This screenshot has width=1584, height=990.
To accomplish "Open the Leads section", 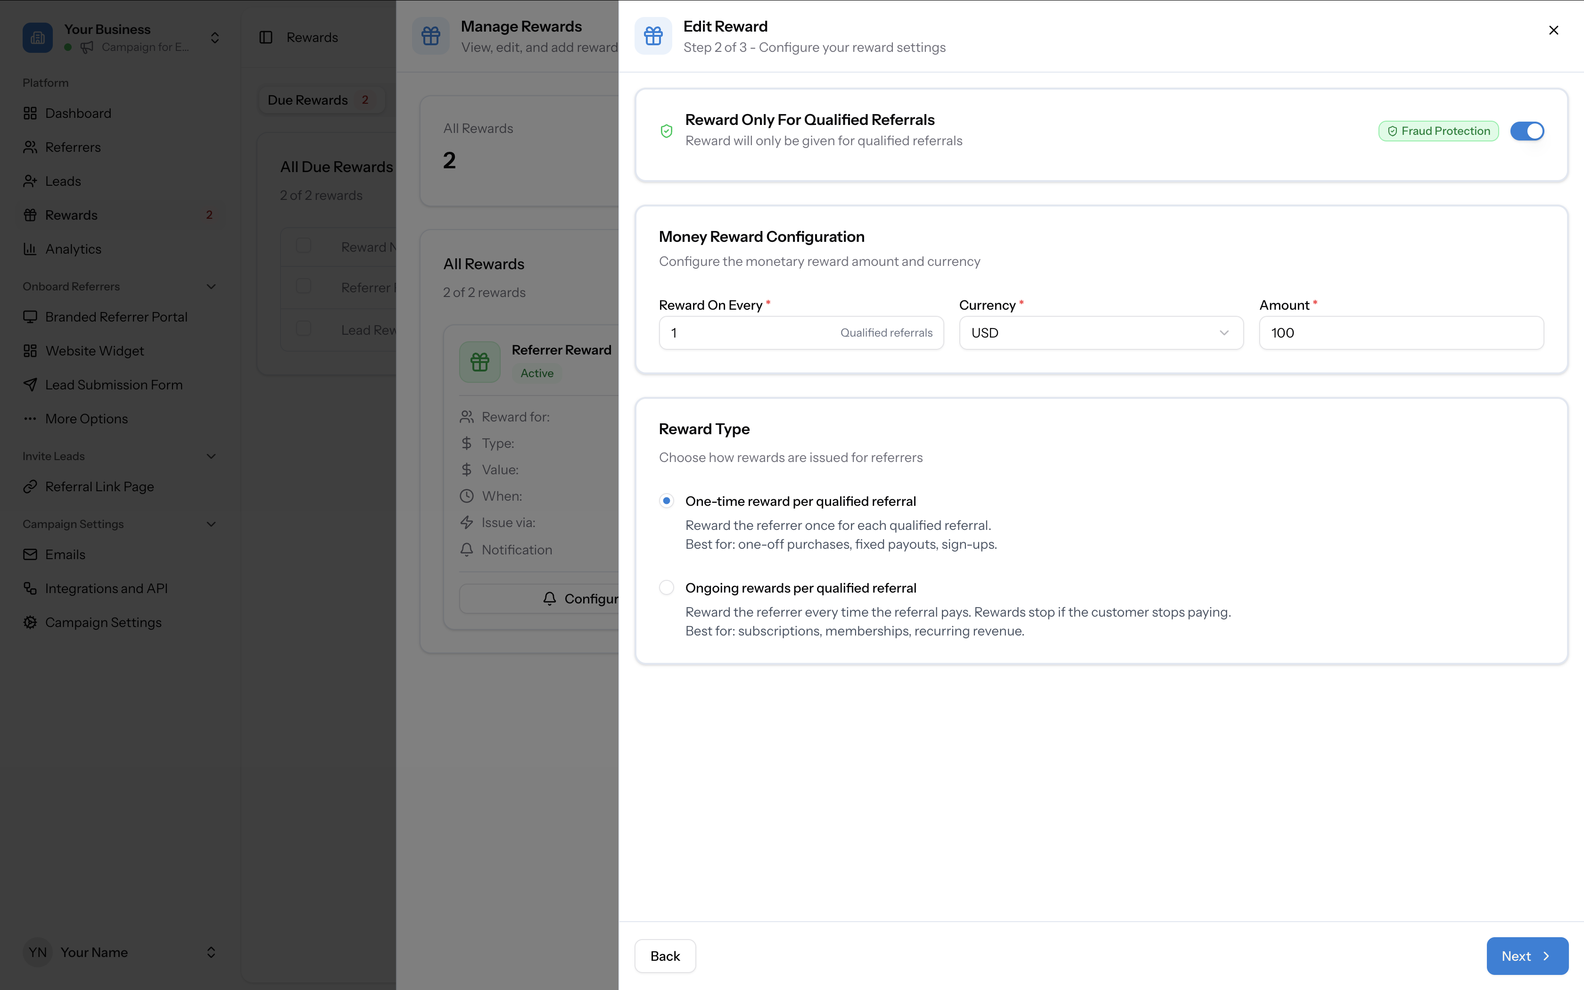I will tap(63, 181).
